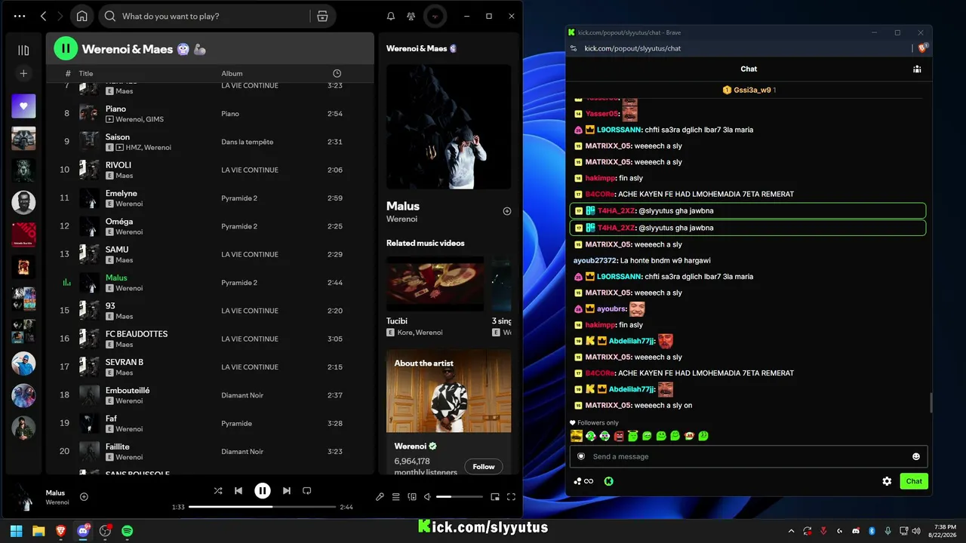Screen dimensions: 966x543
Task: Open the emote picker in the Kick message box
Action: 916,456
